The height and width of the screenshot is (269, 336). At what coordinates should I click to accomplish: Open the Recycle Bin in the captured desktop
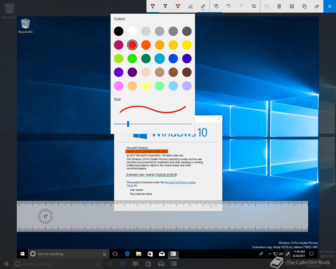[x=25, y=26]
